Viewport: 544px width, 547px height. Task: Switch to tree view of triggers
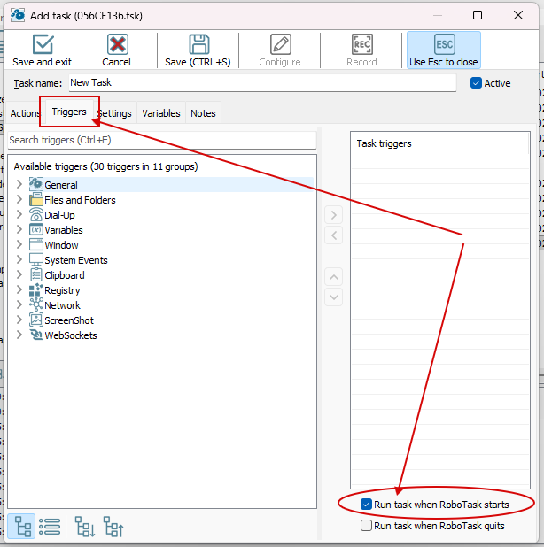pyautogui.click(x=23, y=527)
